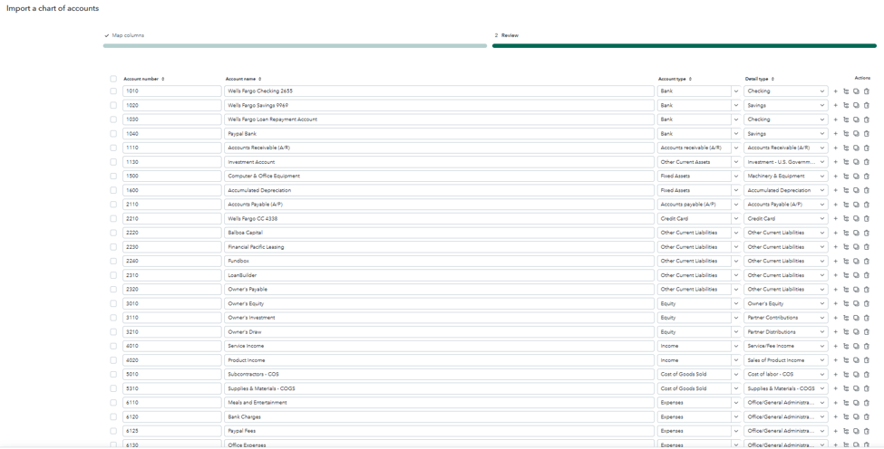Screen dimensions: 884x449
Task: Click hierarchy icon for Financial Pacific Leasing
Action: tap(846, 247)
